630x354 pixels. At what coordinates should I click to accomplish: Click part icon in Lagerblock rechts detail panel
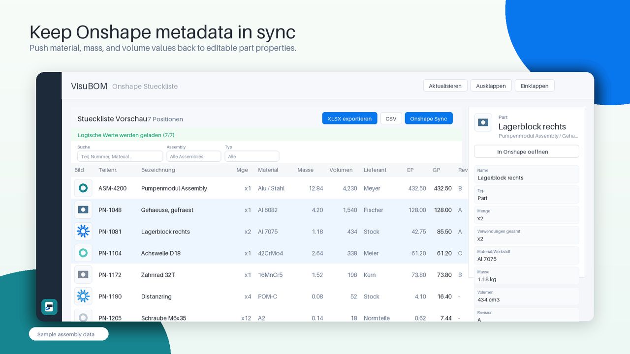pos(483,122)
